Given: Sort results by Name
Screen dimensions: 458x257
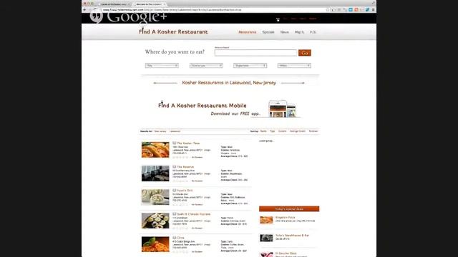Looking at the screenshot, I should coord(263,131).
